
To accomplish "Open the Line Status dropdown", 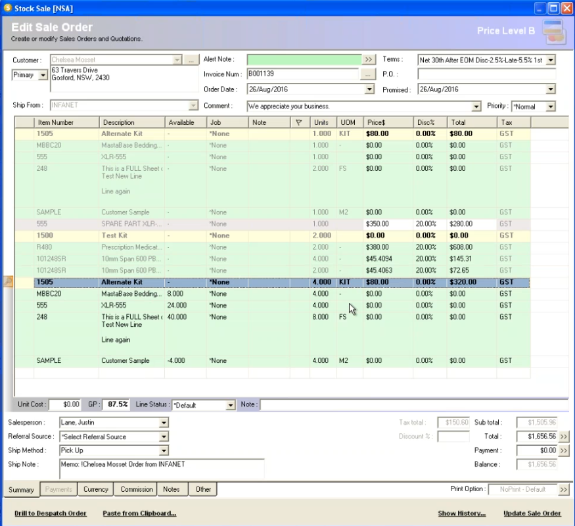I will 230,405.
